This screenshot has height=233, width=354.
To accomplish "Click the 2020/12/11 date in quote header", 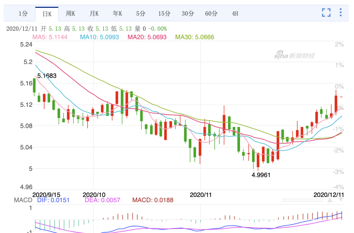I will 22,29.
